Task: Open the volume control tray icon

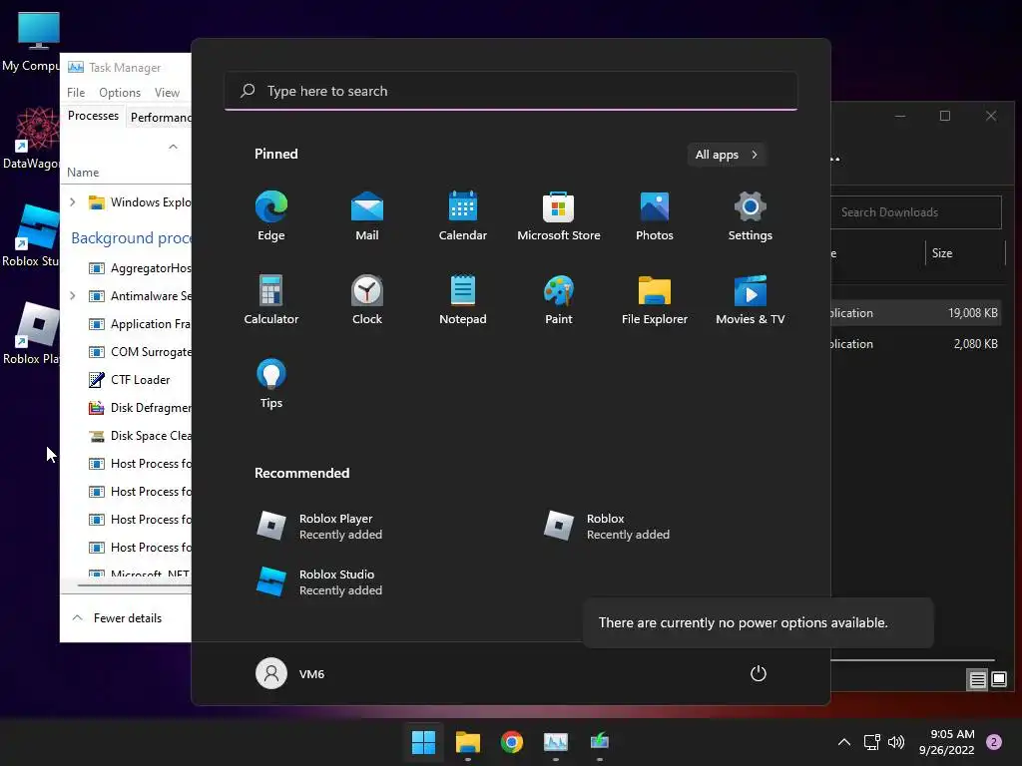Action: pos(896,742)
